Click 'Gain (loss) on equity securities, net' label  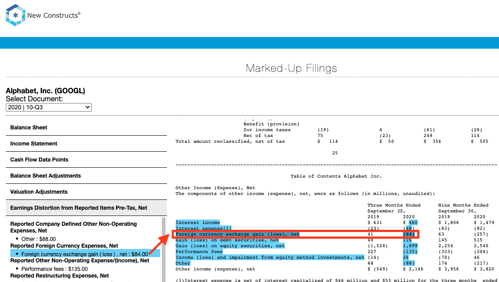click(230, 246)
